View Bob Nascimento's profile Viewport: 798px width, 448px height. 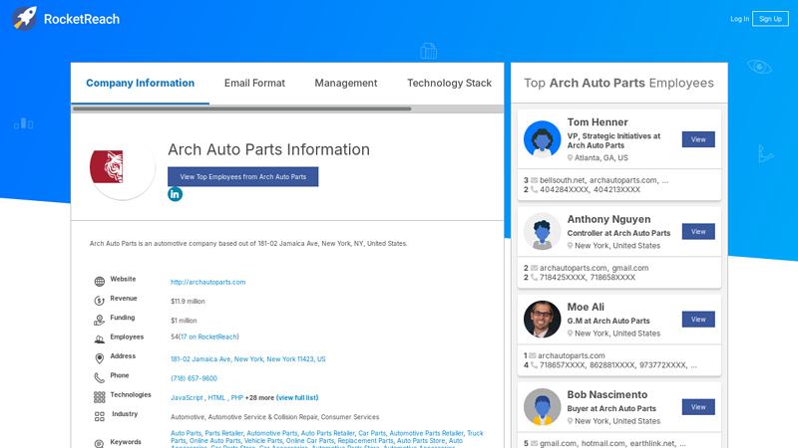(x=698, y=407)
